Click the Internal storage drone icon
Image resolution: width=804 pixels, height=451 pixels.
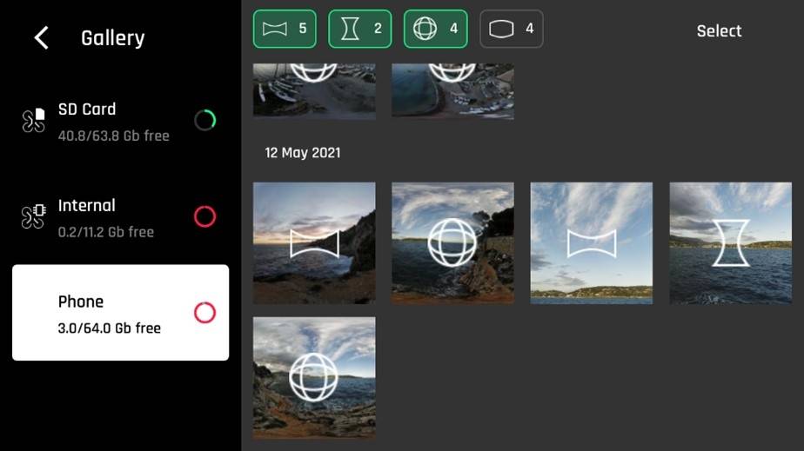[33, 216]
